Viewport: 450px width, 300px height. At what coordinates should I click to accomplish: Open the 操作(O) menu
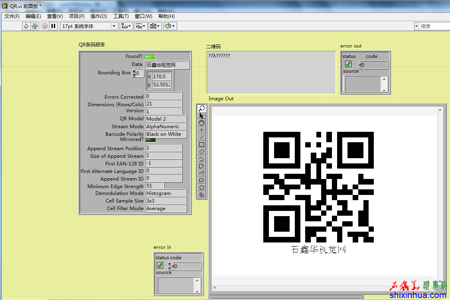99,16
